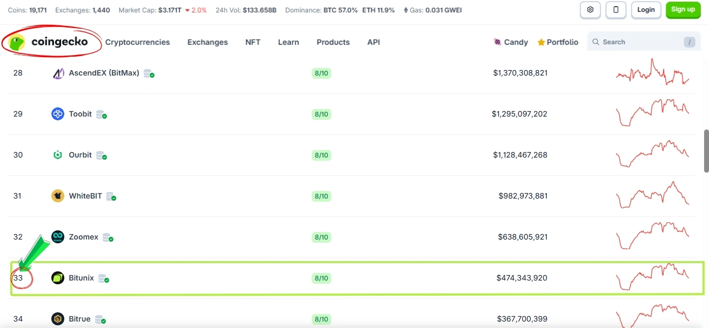Click Bitunix proof-of-reserves badge icon
Viewport: 709px width, 328px height.
coord(104,278)
